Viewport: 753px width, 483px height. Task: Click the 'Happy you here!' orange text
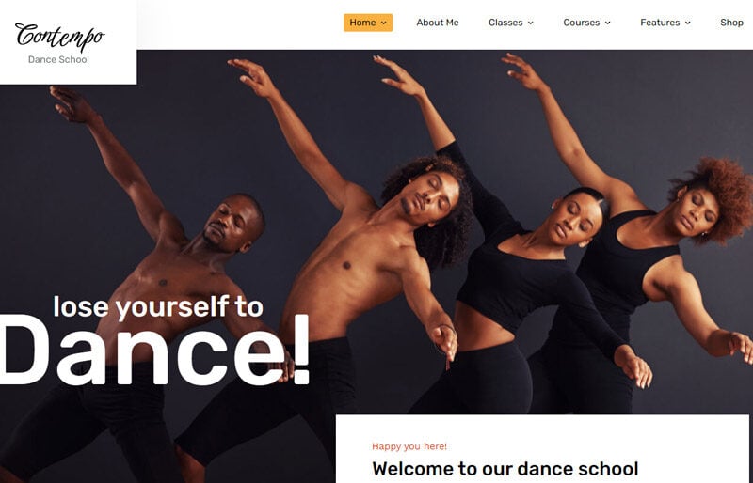409,446
